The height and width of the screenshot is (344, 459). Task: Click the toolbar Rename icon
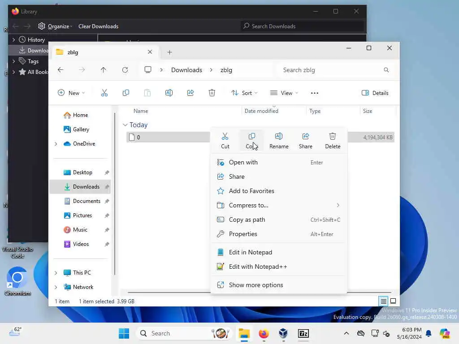169,93
